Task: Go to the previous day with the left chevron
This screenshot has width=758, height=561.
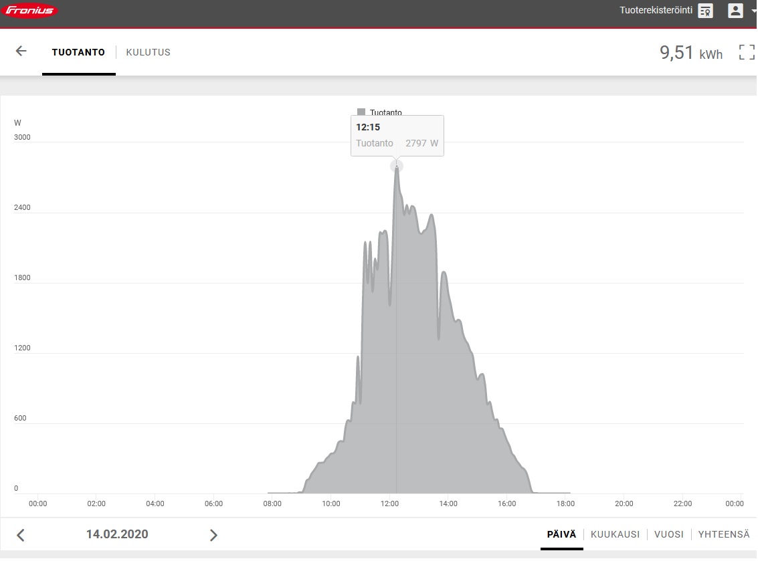Action: point(20,535)
